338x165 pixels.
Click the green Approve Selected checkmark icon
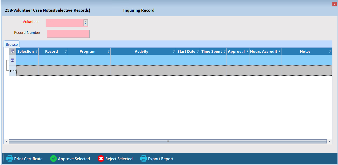click(x=53, y=159)
